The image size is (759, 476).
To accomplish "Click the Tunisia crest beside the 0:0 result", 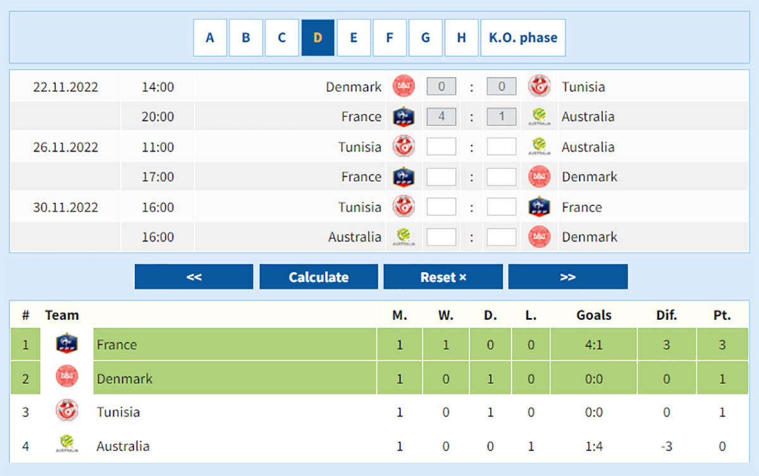I will pos(539,86).
